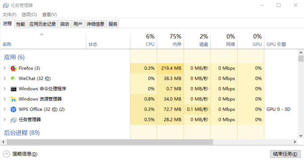The width and height of the screenshot is (304, 163).
Task: Click the 后台进程 (89) group heading
Action: [22, 133]
